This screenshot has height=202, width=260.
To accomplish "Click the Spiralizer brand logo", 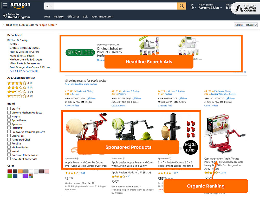I will (80, 53).
